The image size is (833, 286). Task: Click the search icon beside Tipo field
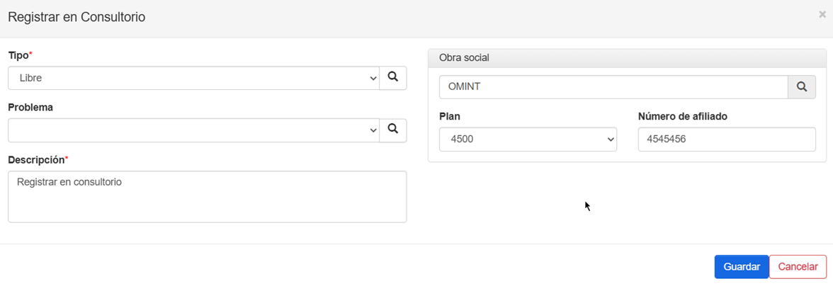point(392,78)
